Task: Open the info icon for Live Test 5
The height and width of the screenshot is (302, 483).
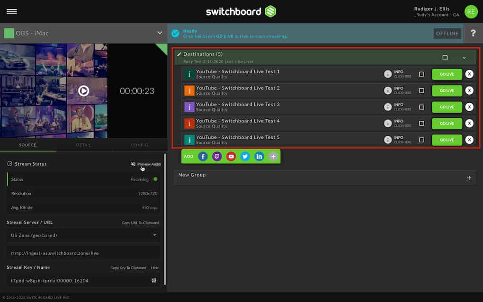Action: pyautogui.click(x=387, y=140)
